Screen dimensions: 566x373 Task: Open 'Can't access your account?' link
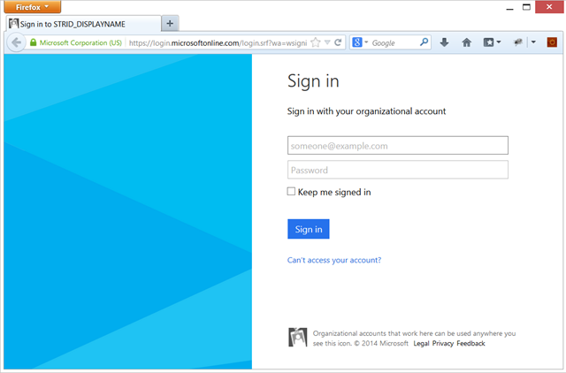point(334,260)
